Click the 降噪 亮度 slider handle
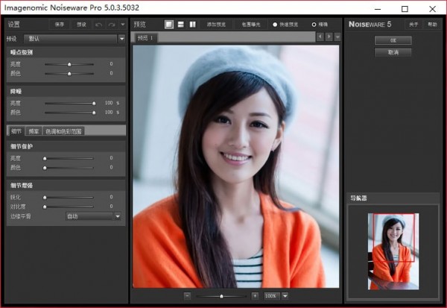Image resolution: width=447 pixels, height=308 pixels. point(94,103)
